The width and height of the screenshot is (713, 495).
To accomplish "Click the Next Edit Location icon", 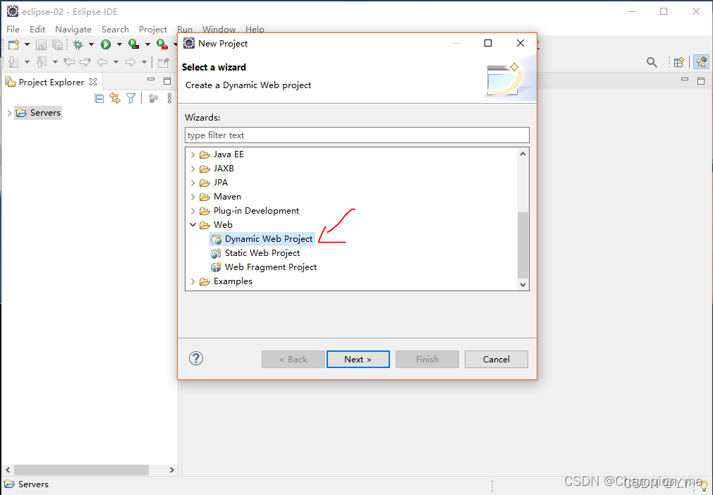I will [x=85, y=62].
